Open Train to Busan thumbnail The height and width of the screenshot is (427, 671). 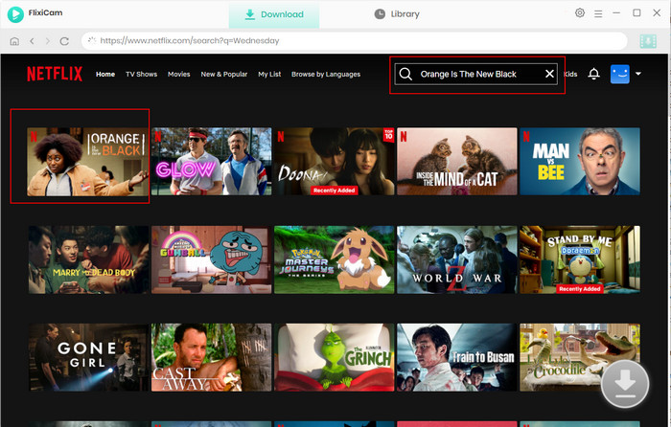457,357
